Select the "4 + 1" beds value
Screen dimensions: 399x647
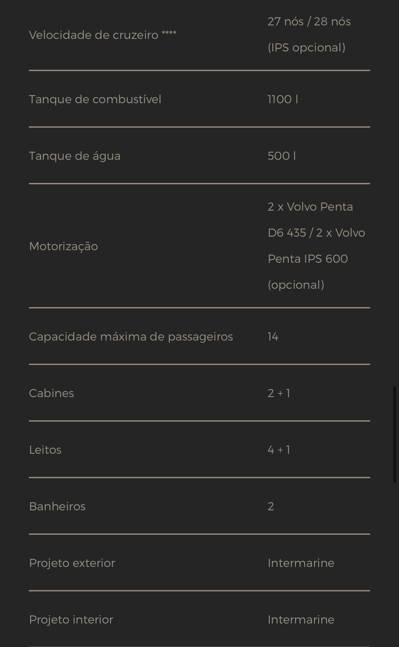(x=279, y=450)
